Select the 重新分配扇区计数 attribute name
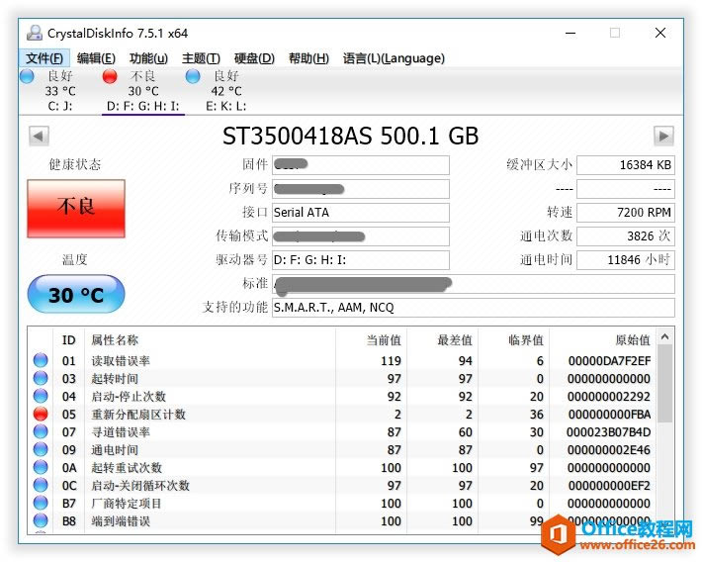702x562 pixels. point(138,415)
